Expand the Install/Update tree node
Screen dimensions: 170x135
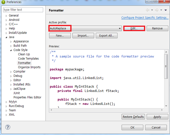point(6,33)
